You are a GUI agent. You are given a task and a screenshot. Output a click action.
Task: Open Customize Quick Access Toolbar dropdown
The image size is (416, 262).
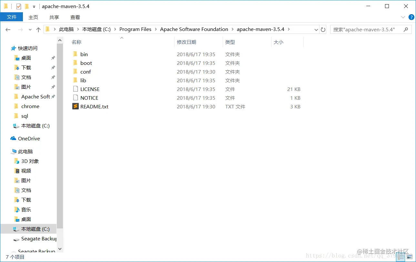click(x=34, y=6)
